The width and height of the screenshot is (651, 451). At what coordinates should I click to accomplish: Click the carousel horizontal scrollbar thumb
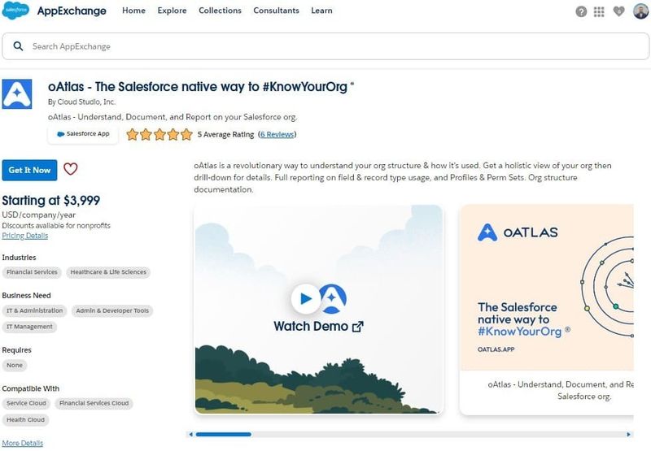223,435
